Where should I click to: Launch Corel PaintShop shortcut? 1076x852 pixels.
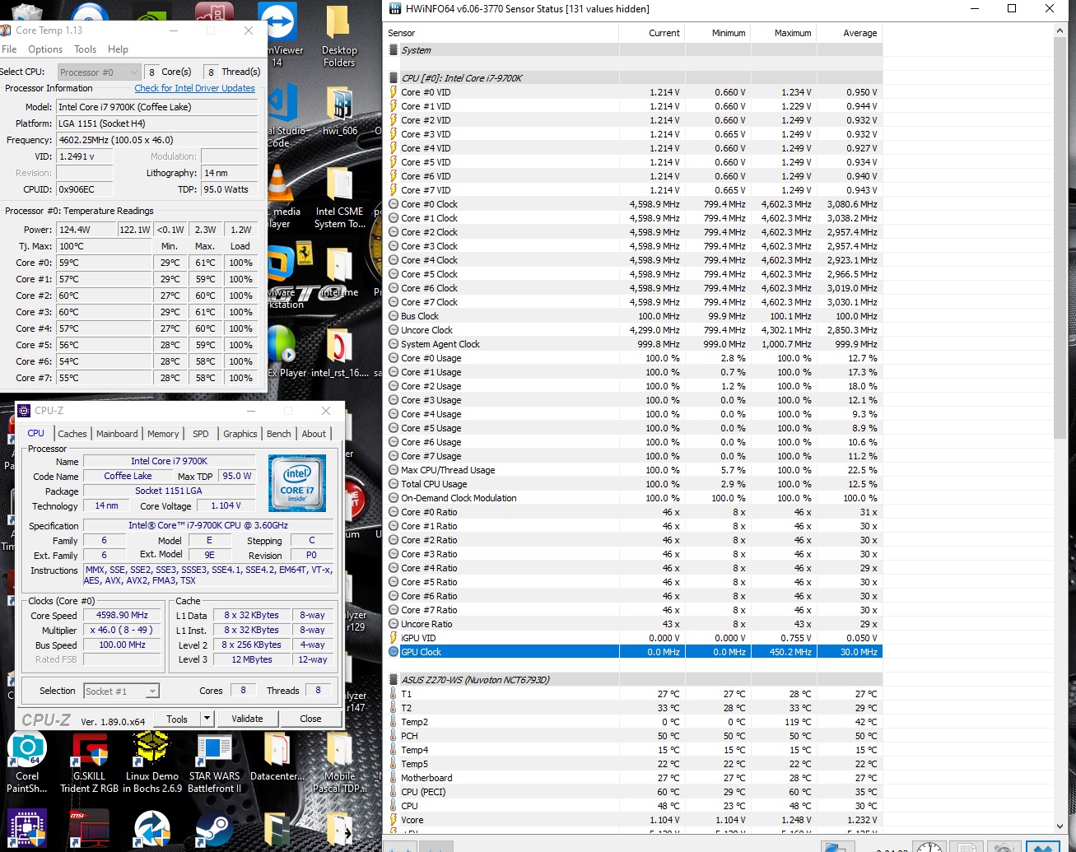27,762
